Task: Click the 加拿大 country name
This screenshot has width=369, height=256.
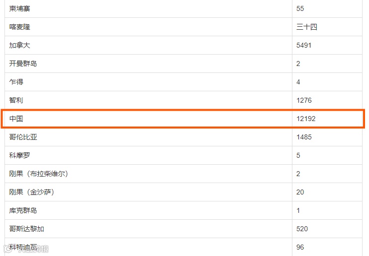Action: coord(19,45)
